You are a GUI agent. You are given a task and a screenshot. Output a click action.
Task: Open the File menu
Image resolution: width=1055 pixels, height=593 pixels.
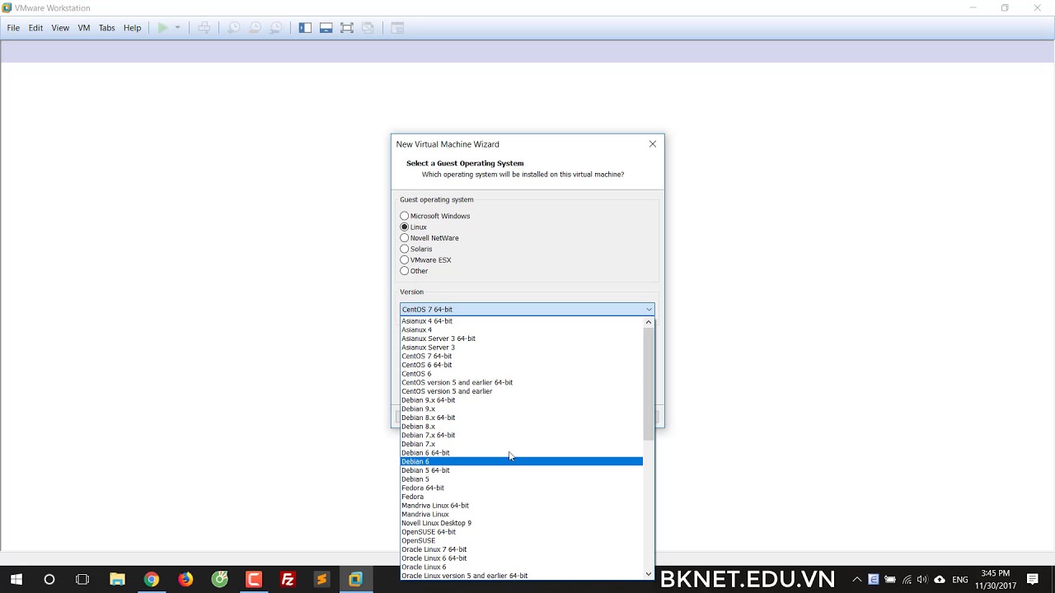point(13,28)
